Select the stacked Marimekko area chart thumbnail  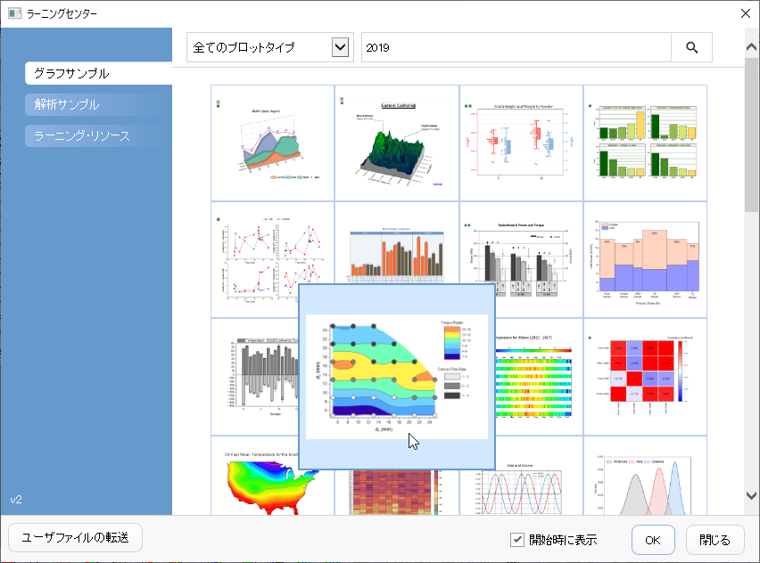[x=645, y=260]
